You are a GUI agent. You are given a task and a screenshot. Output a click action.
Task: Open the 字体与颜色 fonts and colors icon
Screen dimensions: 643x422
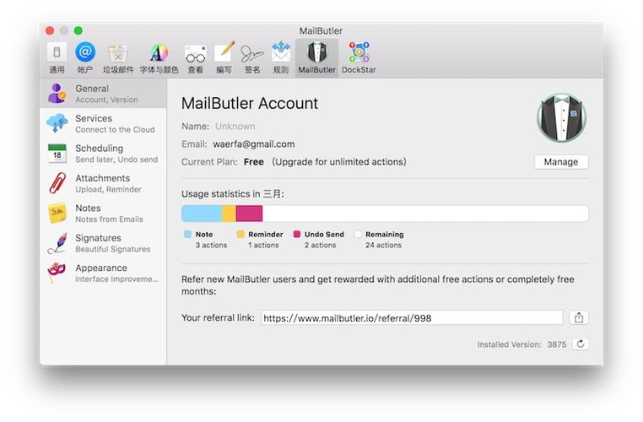click(159, 53)
